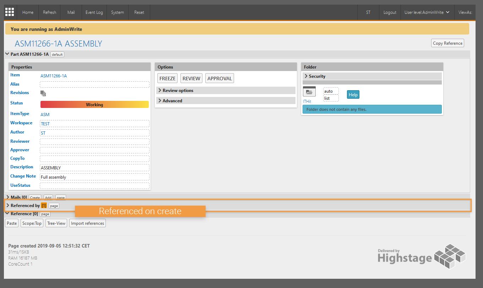Click the FREEZE button
483x288 pixels.
(167, 78)
